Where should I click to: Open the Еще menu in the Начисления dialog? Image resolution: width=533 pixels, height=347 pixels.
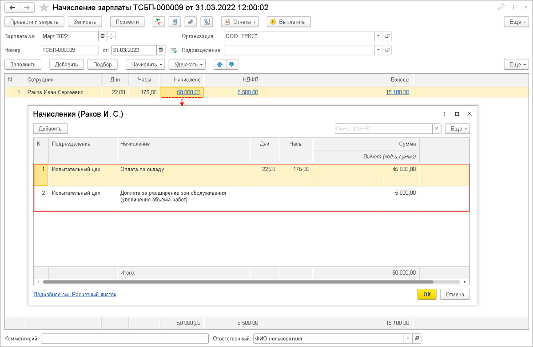point(457,129)
